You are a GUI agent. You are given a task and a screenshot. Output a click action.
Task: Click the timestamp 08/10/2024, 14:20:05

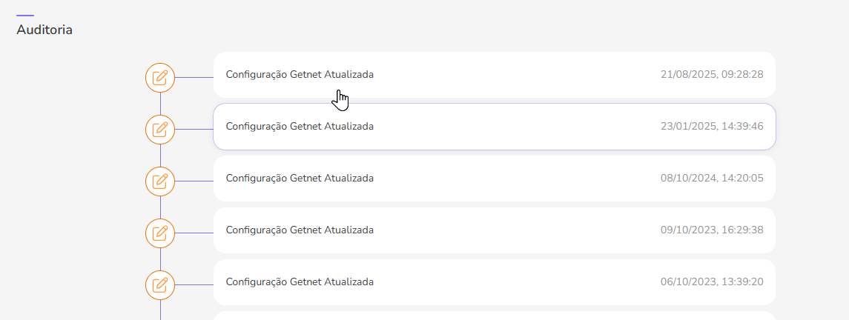[x=712, y=179]
